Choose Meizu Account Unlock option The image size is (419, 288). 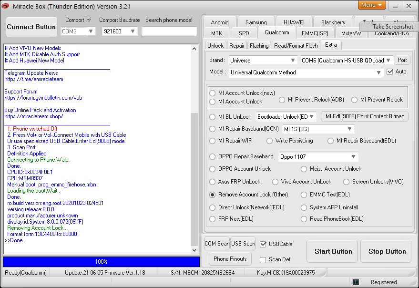(304, 169)
